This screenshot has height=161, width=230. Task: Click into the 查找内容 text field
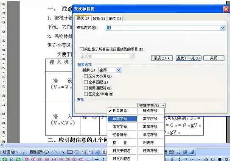(163, 28)
